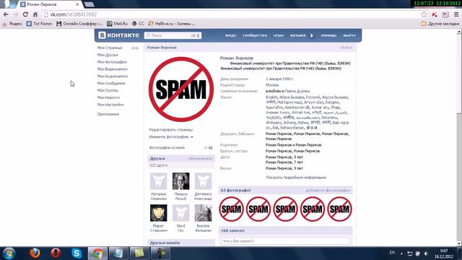Screen dimensions: 462x260
Task: Open the Mail.Ru bookmark
Action: [117, 24]
